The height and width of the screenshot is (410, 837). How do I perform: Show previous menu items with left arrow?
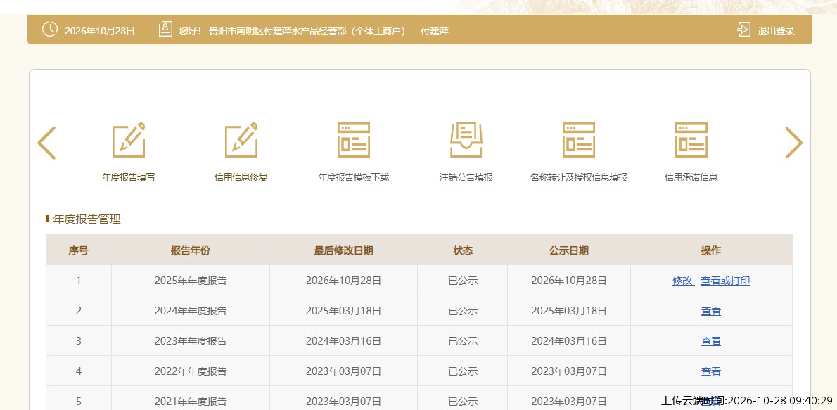click(46, 143)
